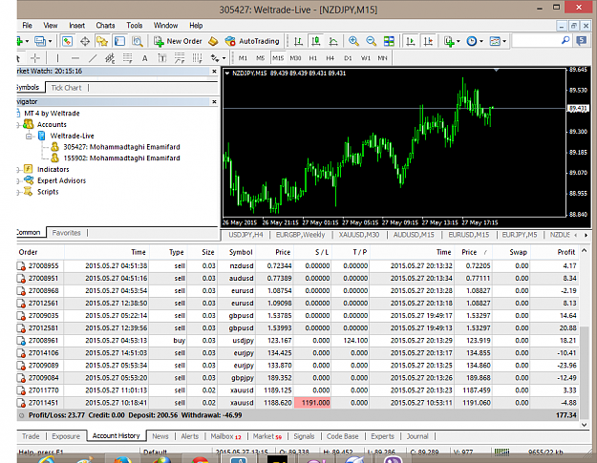Image resolution: width=597 pixels, height=463 pixels.
Task: Select account 155902: Mohammadtaghi Emamifard
Action: 121,158
